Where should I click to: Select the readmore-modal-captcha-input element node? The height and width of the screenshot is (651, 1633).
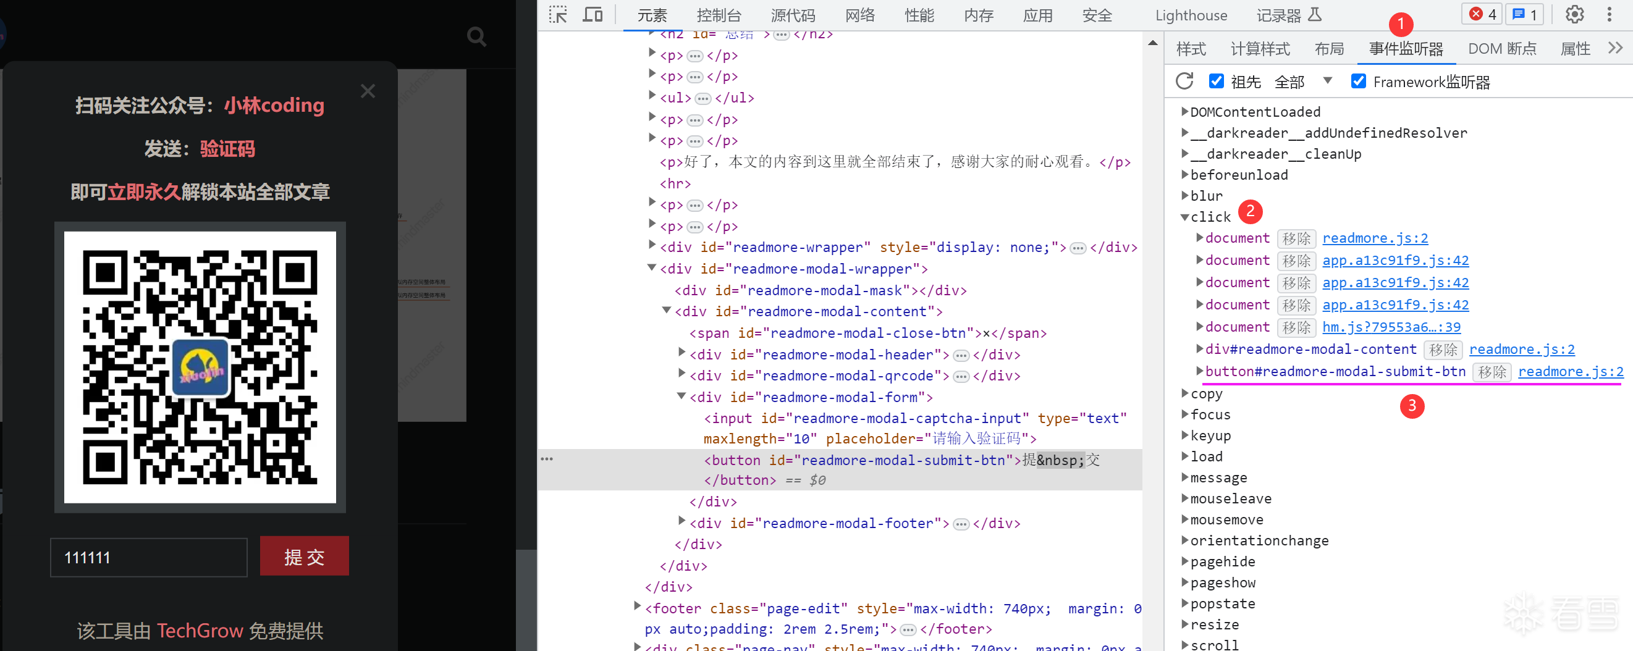point(915,429)
